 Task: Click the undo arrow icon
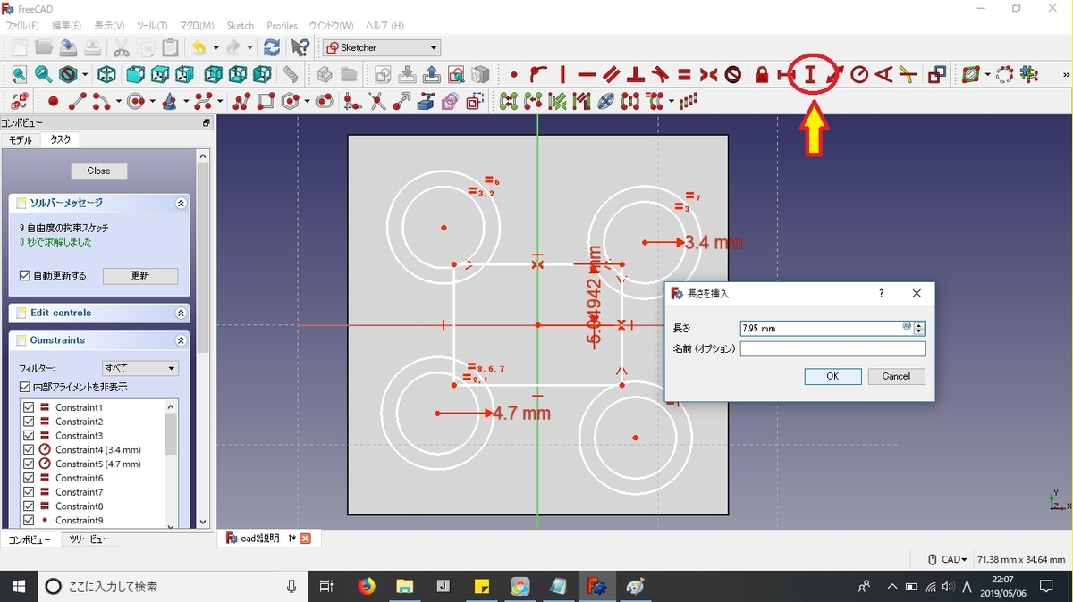pyautogui.click(x=199, y=47)
